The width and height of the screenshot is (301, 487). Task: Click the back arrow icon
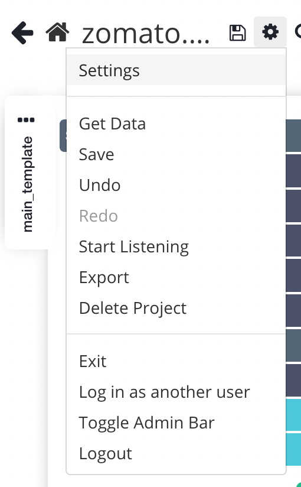coord(22,33)
